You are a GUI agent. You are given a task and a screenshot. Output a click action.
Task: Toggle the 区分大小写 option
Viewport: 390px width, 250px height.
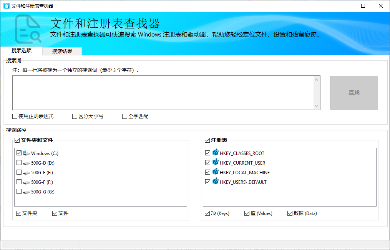point(75,117)
